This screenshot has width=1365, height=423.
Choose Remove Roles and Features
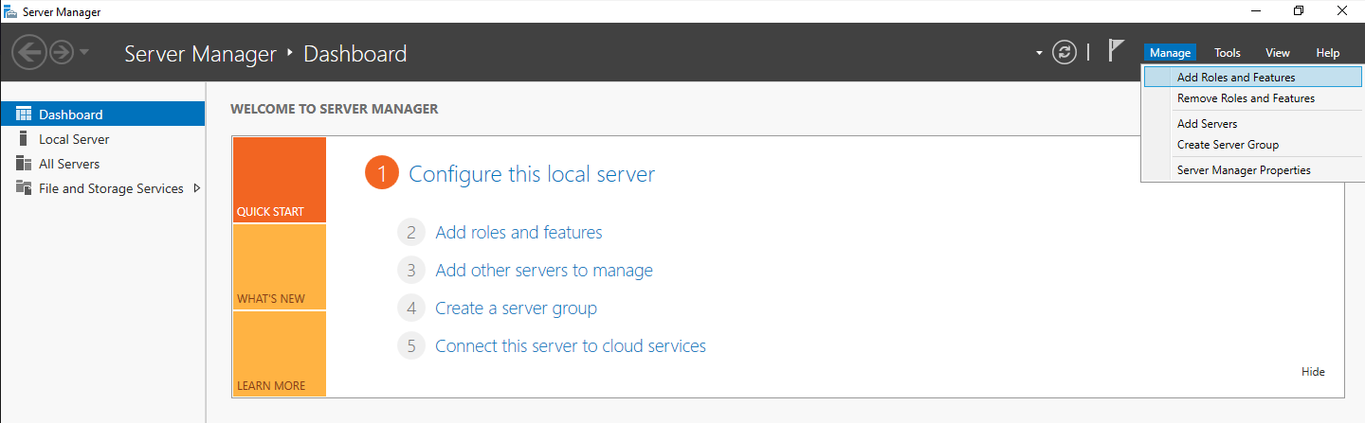coord(1246,98)
